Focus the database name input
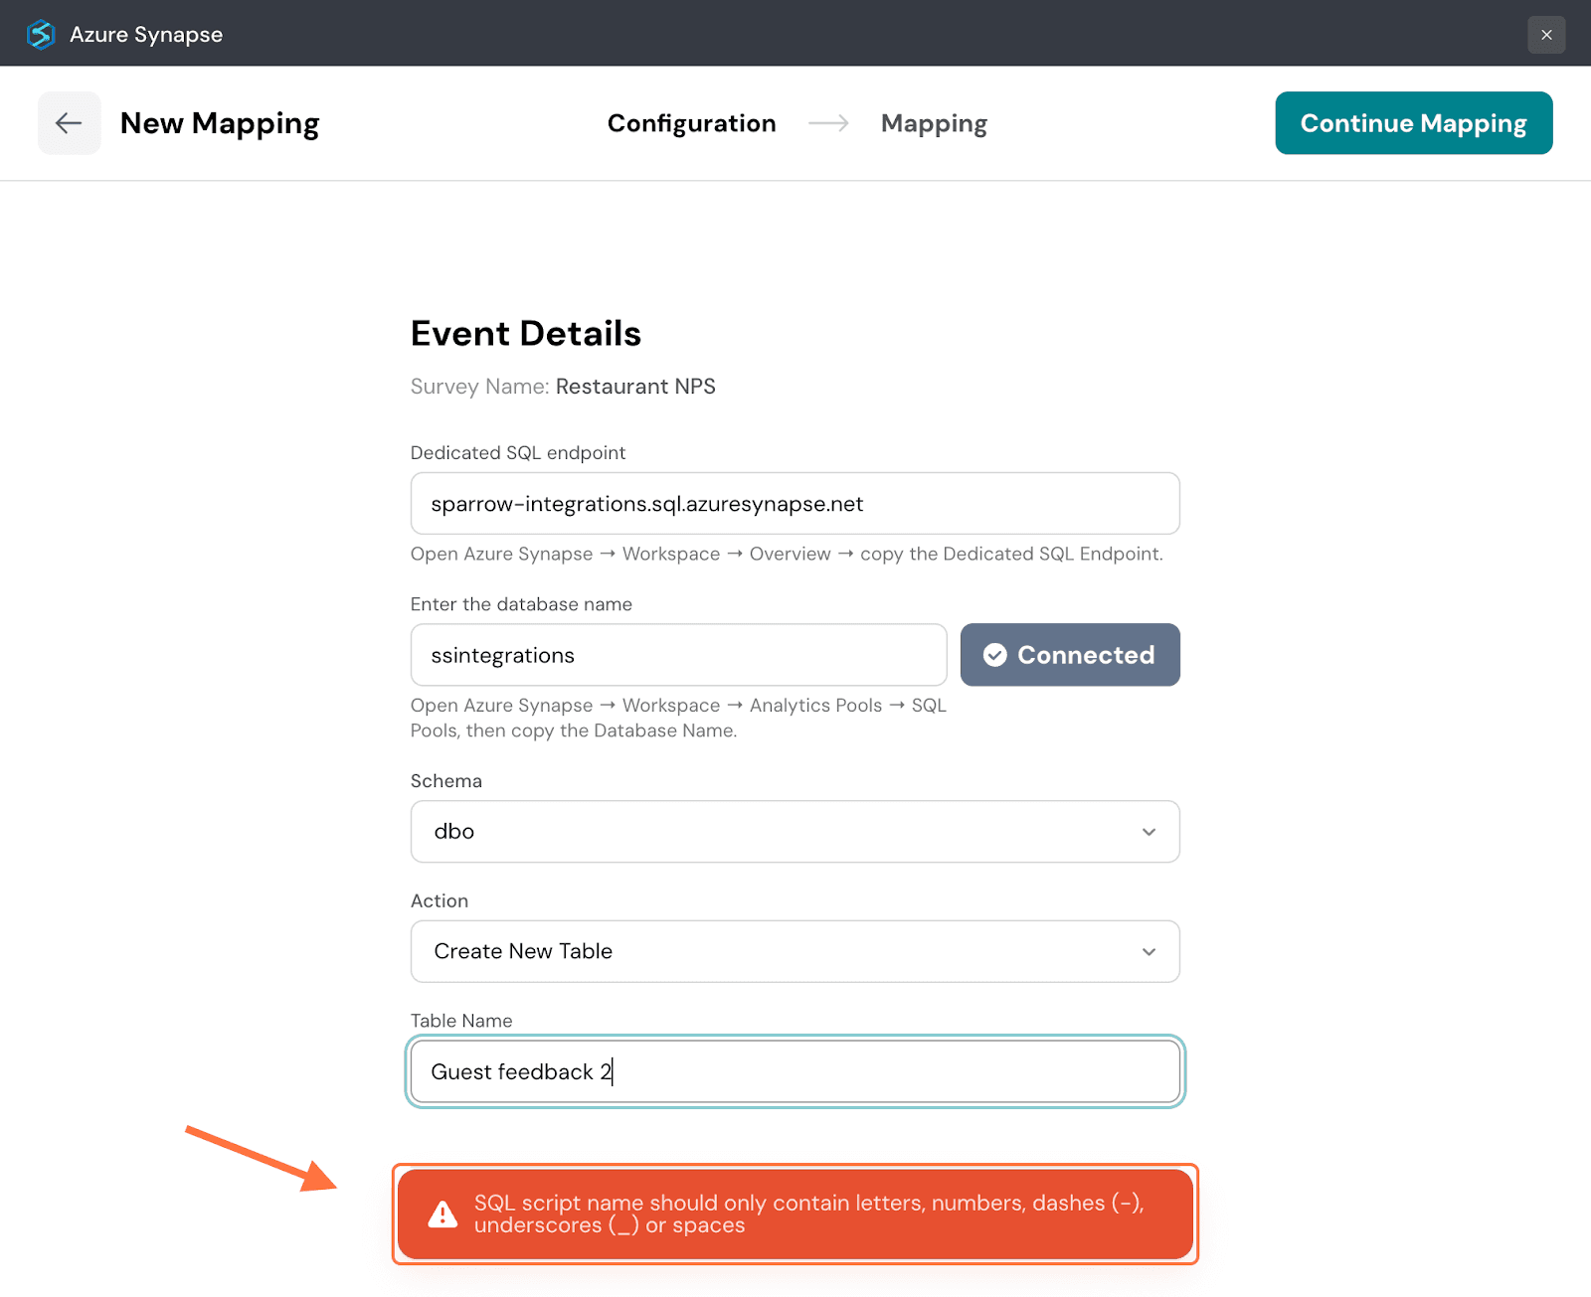This screenshot has width=1591, height=1297. 678,656
